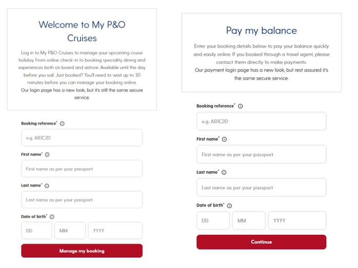Select the YYYY year field above Continue button
Screen dimensions: 358x268
pyautogui.click(x=297, y=220)
